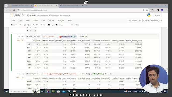Move the selected cell down
The width and height of the screenshot is (172, 97).
pyautogui.click(x=37, y=25)
